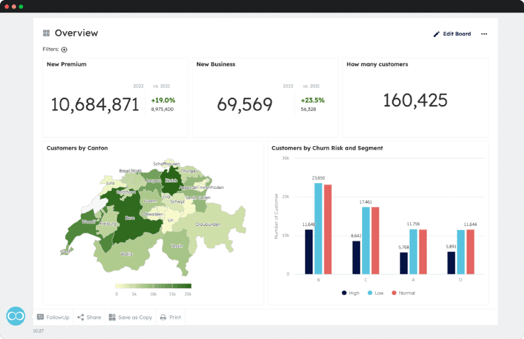The height and width of the screenshot is (339, 524).
Task: Click the map color scale gradient bar
Action: click(x=153, y=286)
